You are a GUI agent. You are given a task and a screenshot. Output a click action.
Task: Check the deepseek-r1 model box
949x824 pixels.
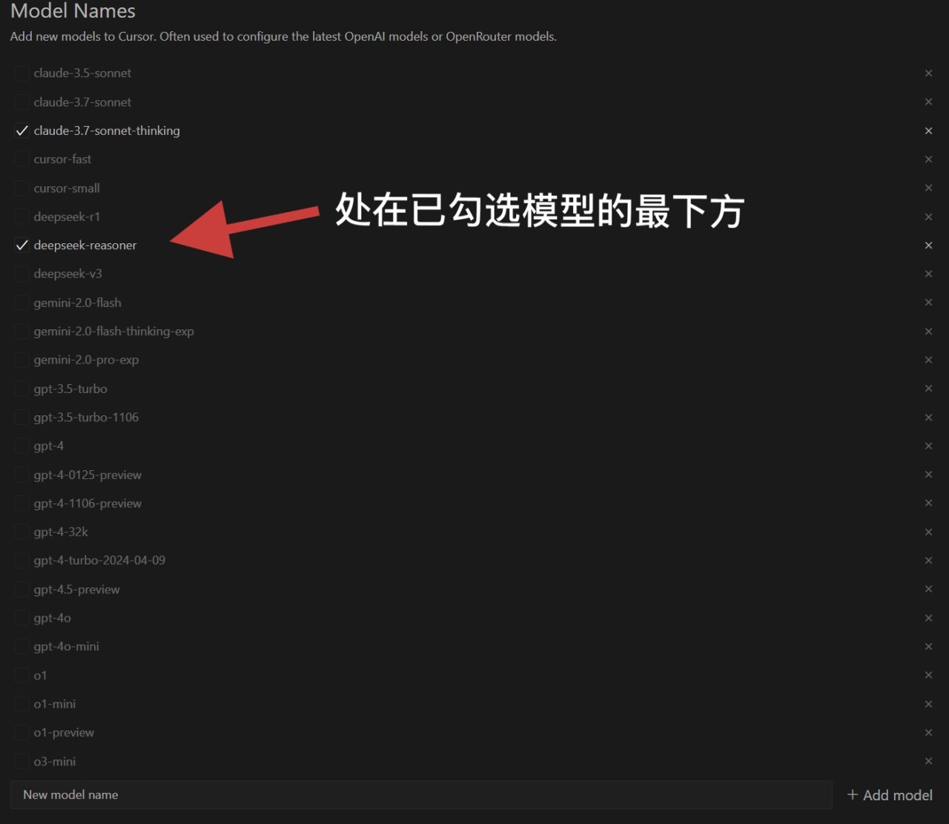pyautogui.click(x=22, y=217)
